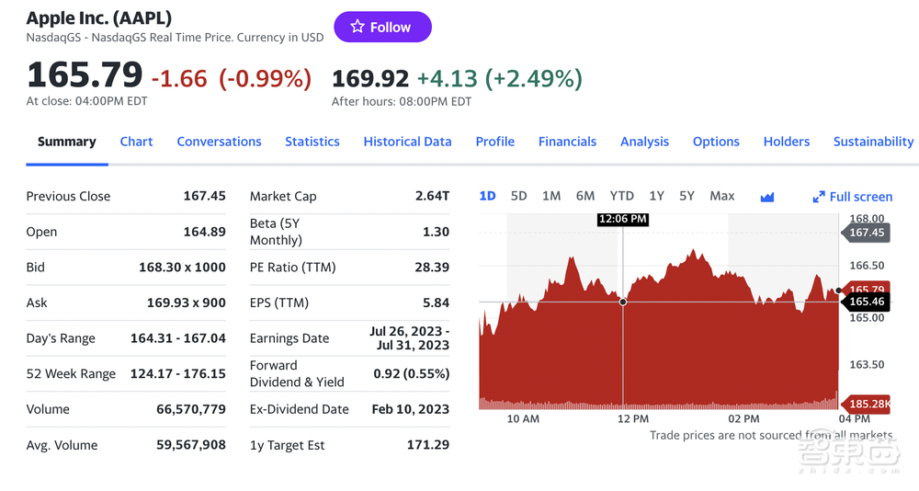This screenshot has width=919, height=491.
Task: Click the star icon on Follow button
Action: tap(357, 27)
